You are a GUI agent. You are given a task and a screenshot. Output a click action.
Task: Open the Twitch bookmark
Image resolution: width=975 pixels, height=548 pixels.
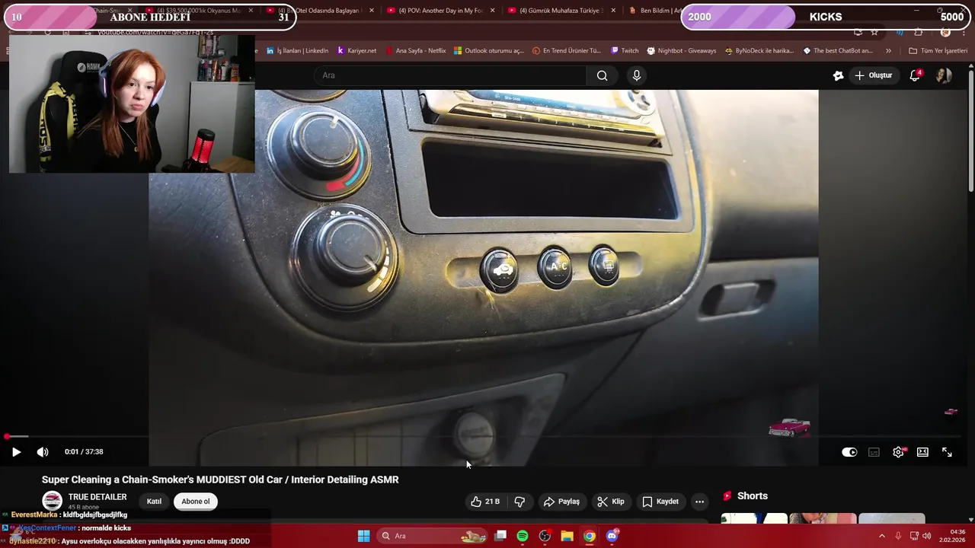[625, 51]
